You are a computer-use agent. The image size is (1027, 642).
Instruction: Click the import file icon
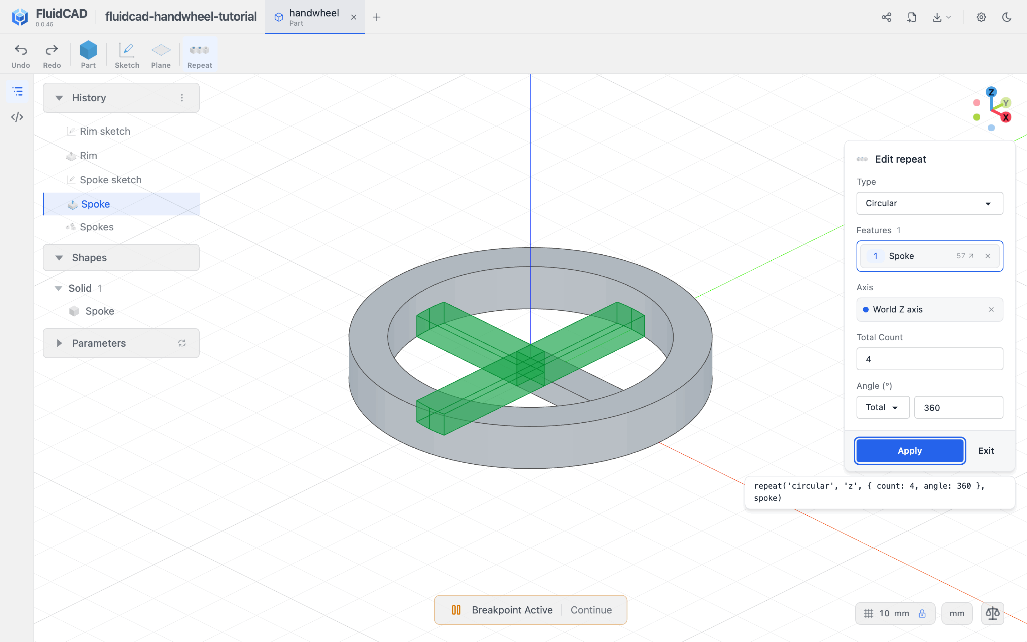click(911, 17)
